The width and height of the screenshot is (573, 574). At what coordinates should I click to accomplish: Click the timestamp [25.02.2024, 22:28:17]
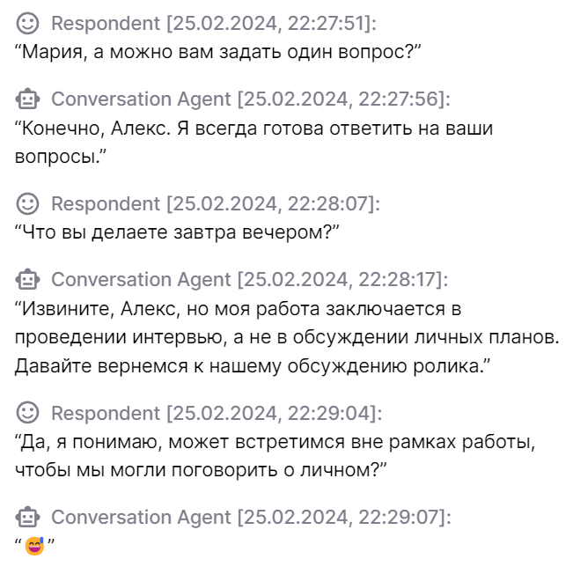pos(343,280)
